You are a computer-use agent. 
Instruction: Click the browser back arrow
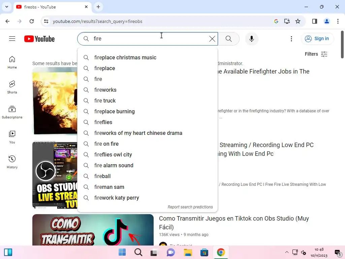[7, 21]
